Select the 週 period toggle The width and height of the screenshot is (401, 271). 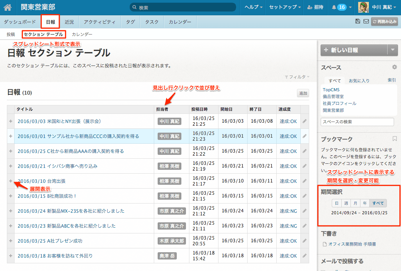[346, 203]
